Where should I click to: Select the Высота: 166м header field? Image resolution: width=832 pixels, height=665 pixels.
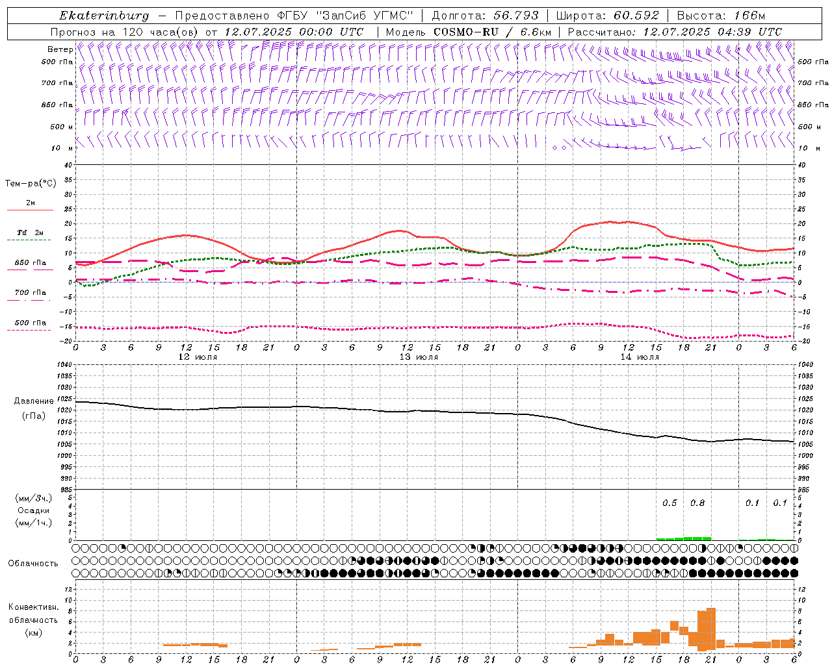point(721,16)
